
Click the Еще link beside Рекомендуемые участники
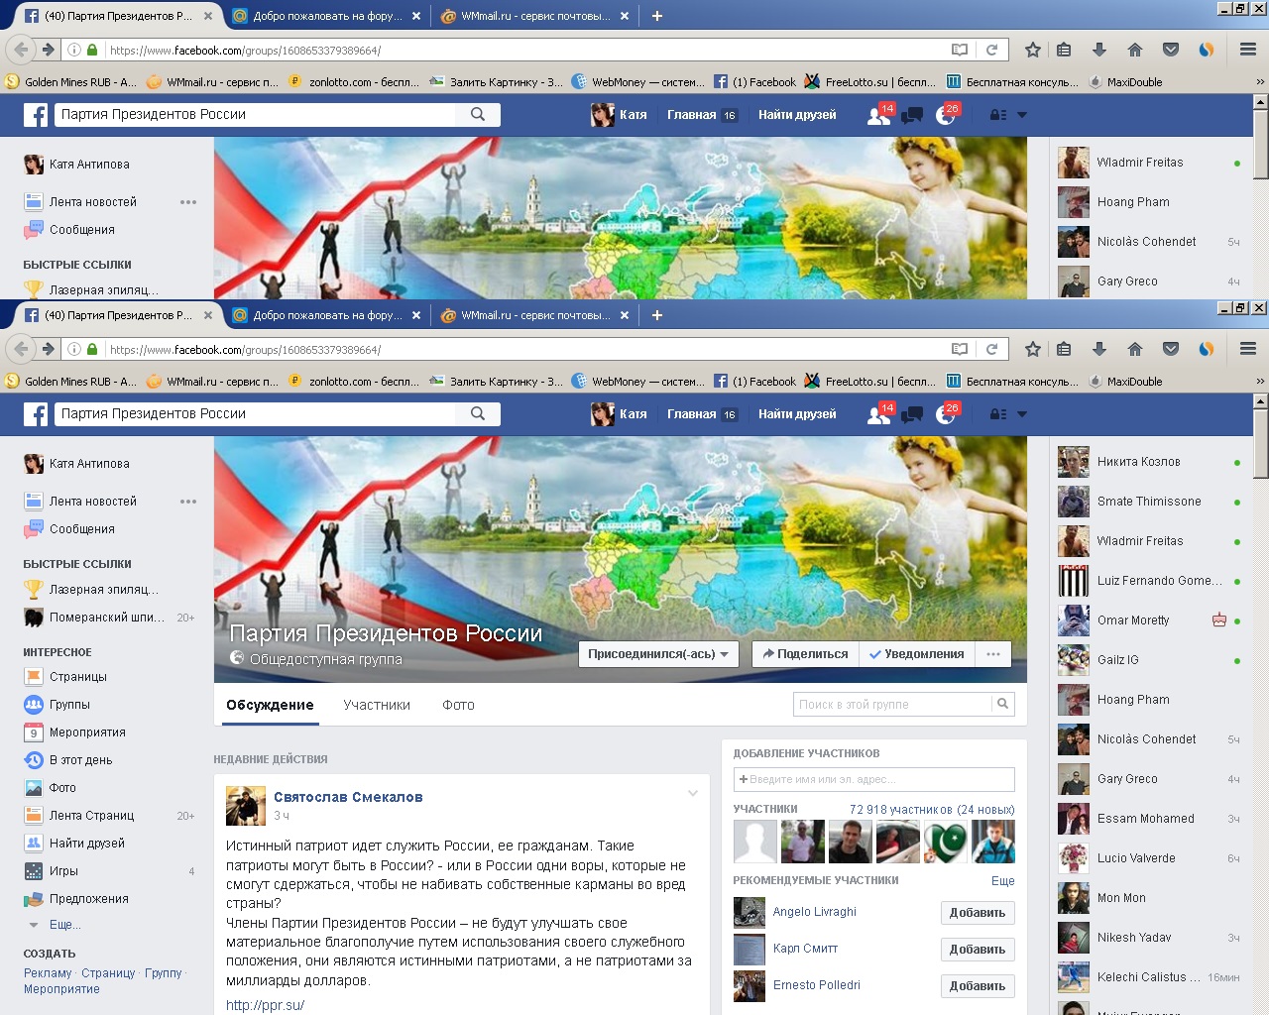point(1003,881)
